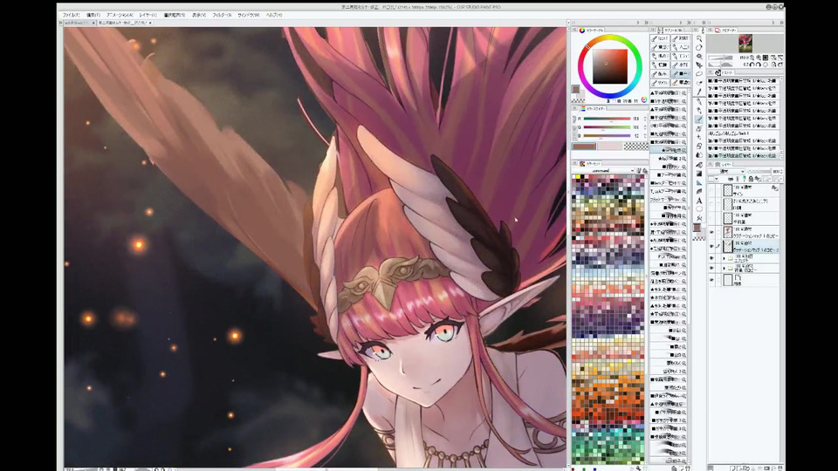Select the sub color swatch under sliders

pos(610,147)
